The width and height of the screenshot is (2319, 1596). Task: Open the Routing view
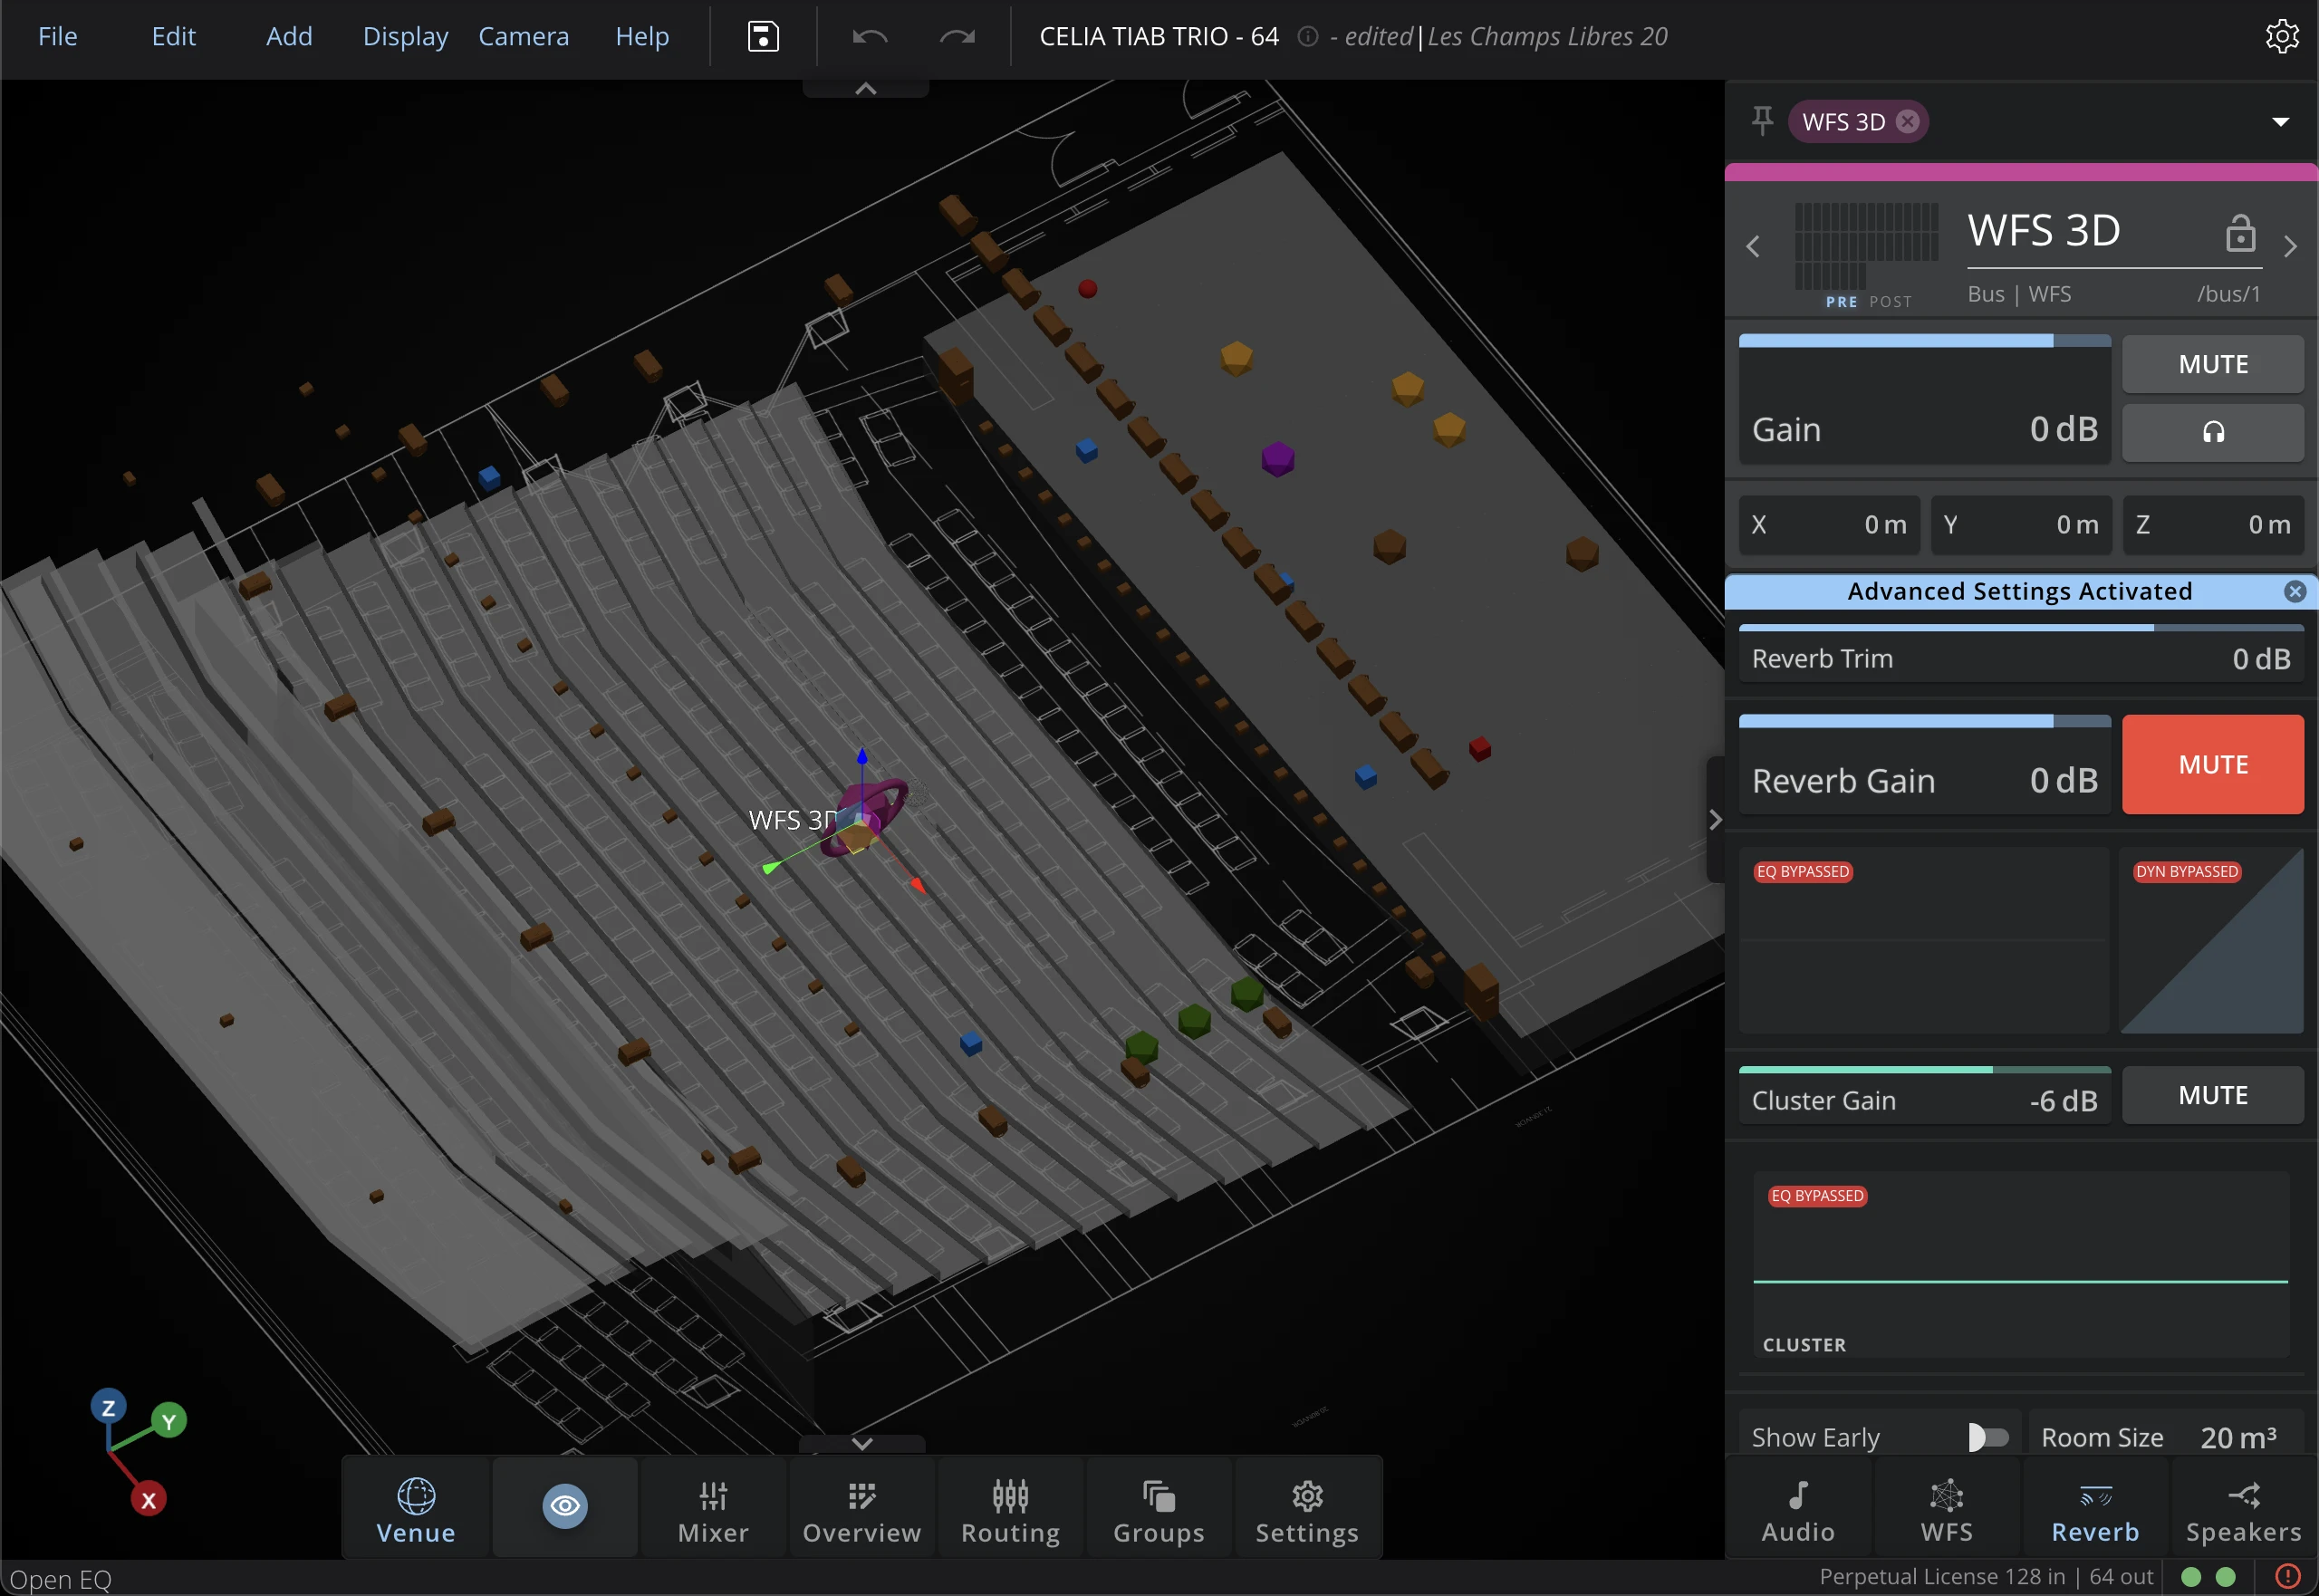click(x=1010, y=1509)
